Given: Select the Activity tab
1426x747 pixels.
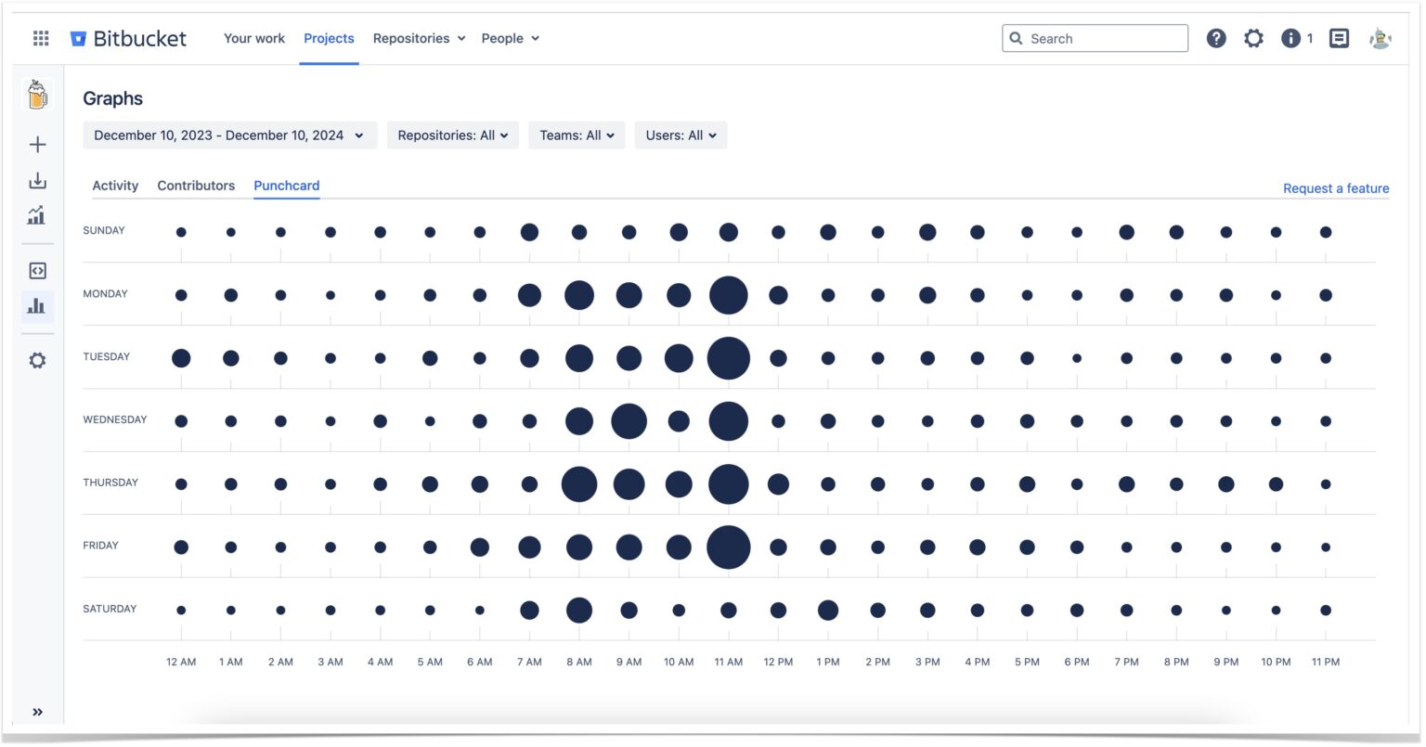Looking at the screenshot, I should pyautogui.click(x=115, y=186).
